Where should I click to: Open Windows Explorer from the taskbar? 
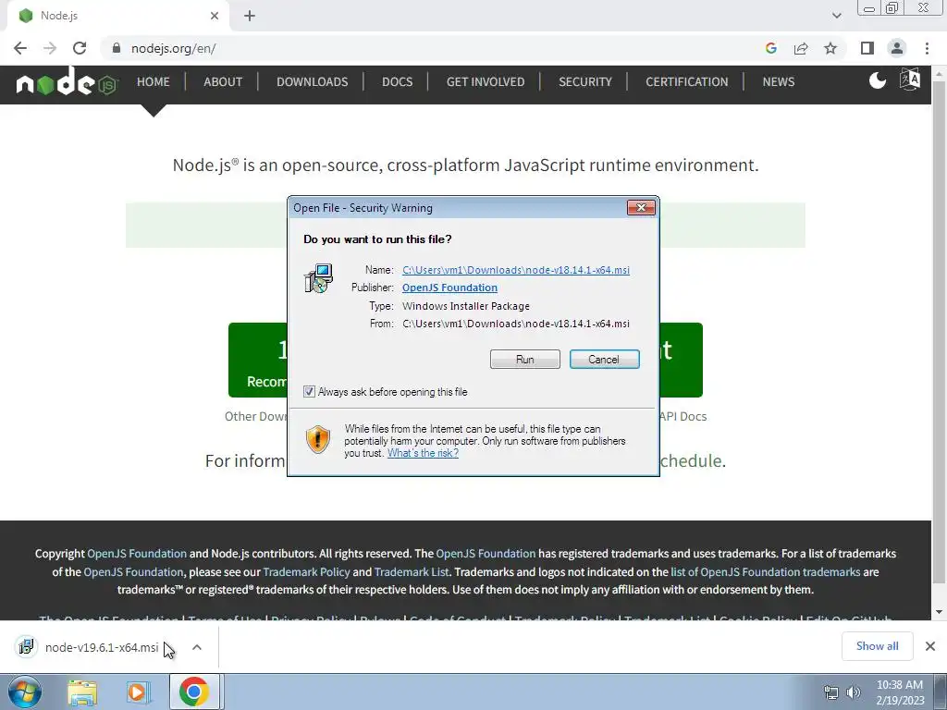pos(82,692)
